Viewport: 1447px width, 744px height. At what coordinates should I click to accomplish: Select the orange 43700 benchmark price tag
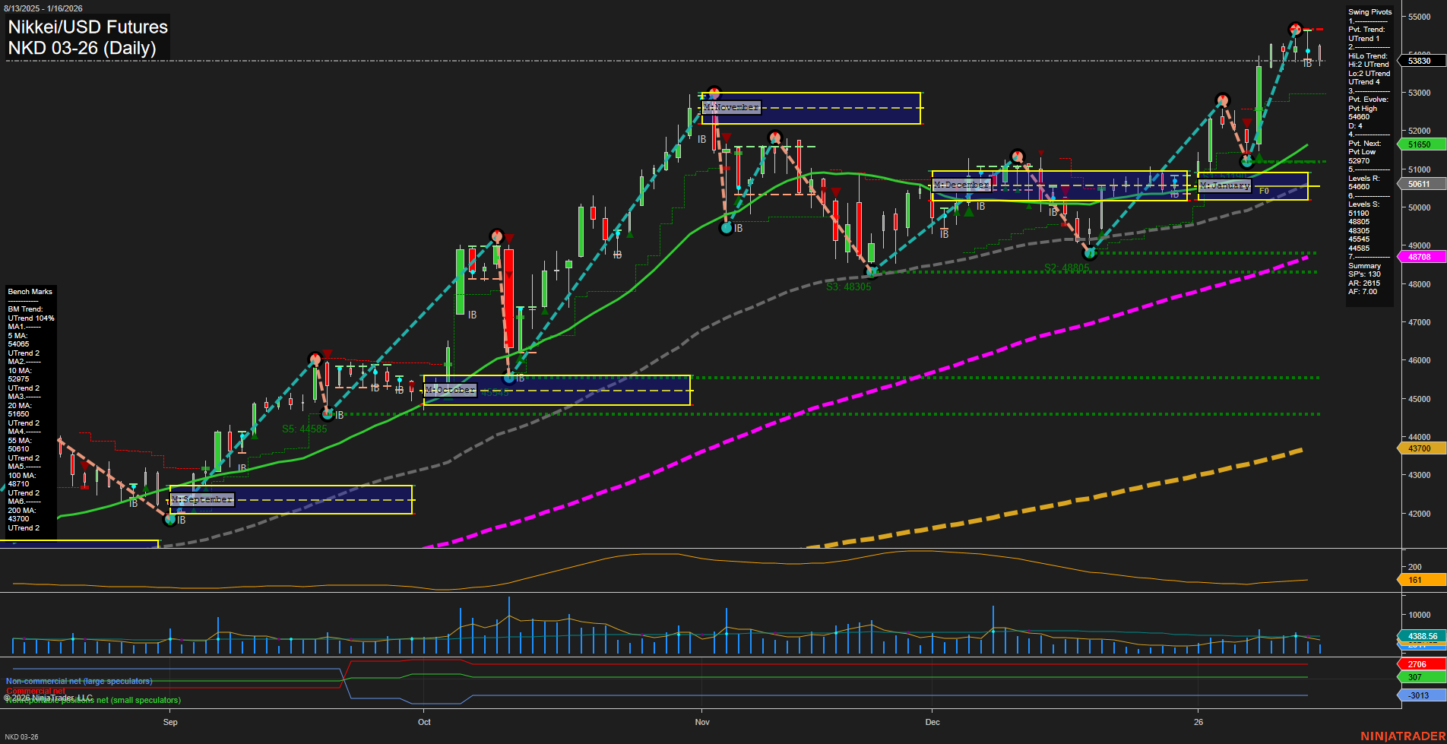[x=1420, y=448]
